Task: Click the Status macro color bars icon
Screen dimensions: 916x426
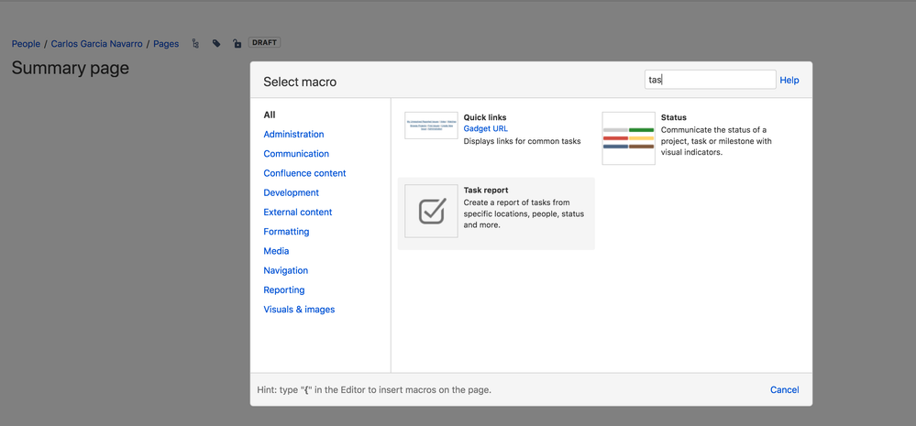Action: (x=628, y=138)
